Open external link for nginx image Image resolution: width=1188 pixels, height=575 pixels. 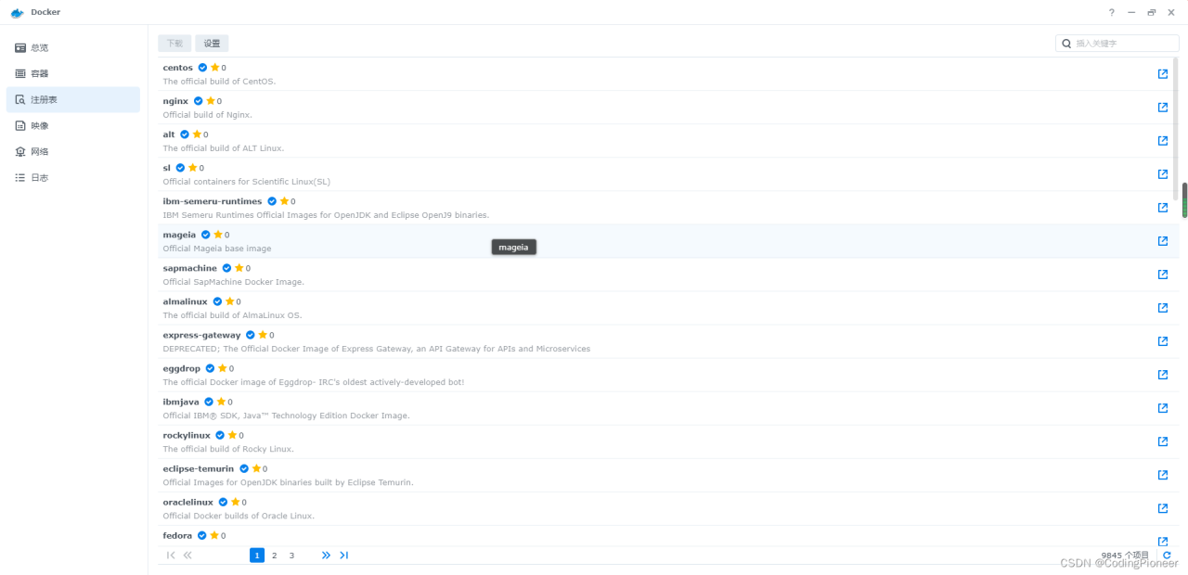pos(1163,108)
